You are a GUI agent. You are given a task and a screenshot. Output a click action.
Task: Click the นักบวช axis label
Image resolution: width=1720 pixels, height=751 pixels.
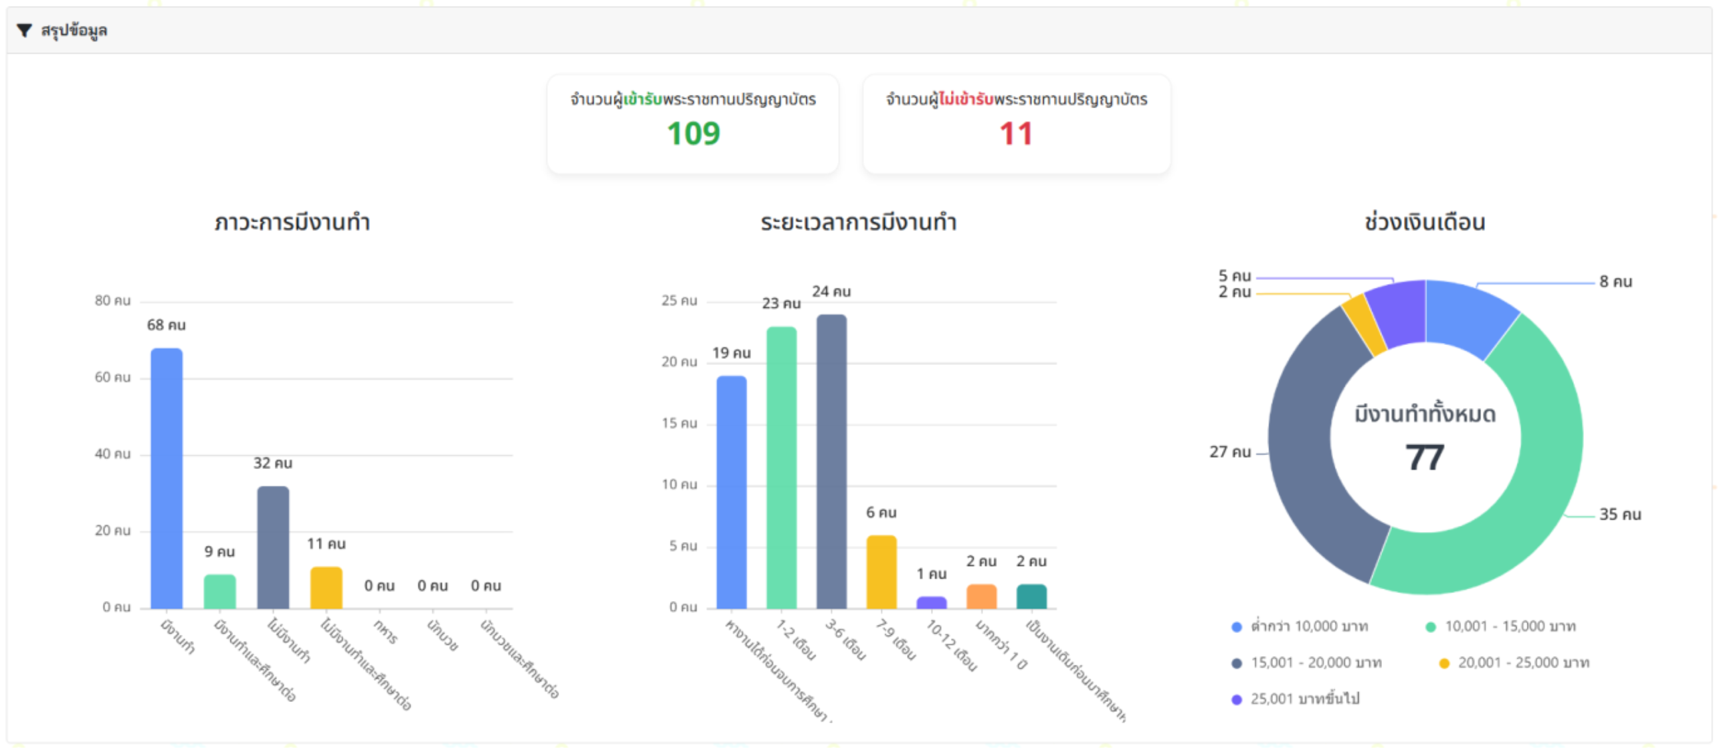(x=443, y=635)
